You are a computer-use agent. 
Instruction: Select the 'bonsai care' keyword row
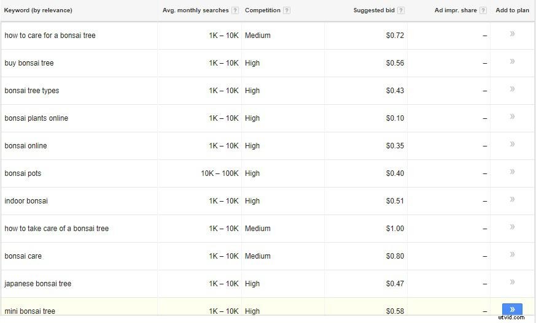23,256
